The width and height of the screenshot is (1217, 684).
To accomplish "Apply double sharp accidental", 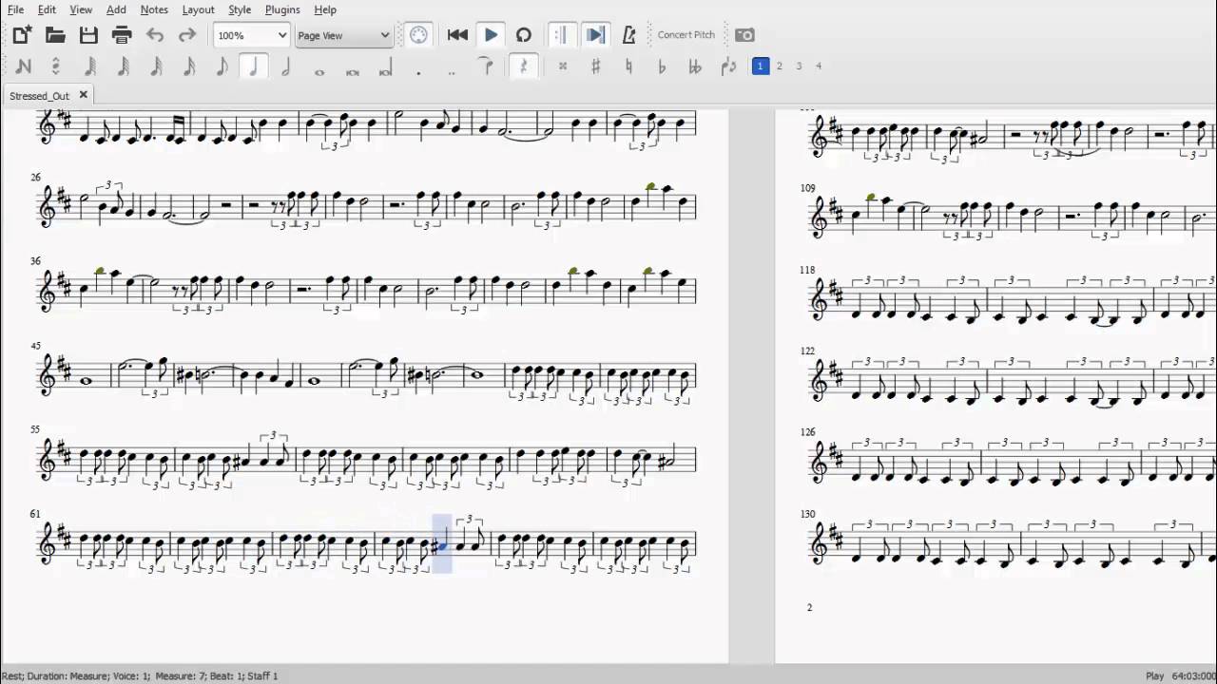I will click(563, 66).
